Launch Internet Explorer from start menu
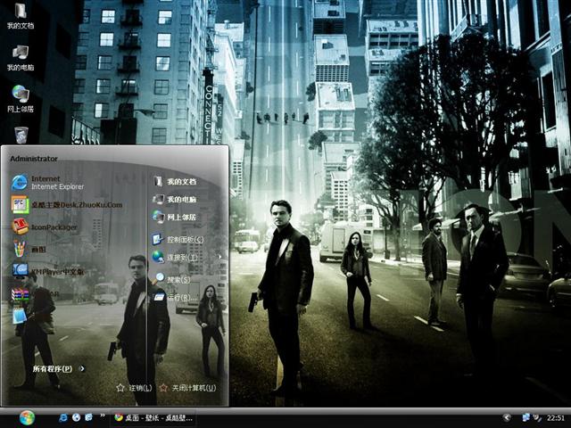 click(x=47, y=182)
